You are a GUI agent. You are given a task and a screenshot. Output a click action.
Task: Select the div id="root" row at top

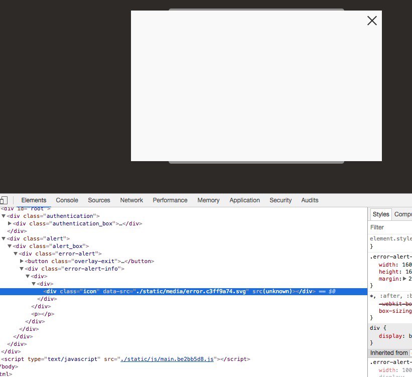coord(26,209)
